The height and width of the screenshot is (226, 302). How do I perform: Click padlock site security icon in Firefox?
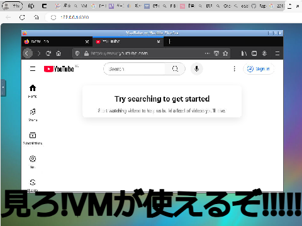(86, 53)
